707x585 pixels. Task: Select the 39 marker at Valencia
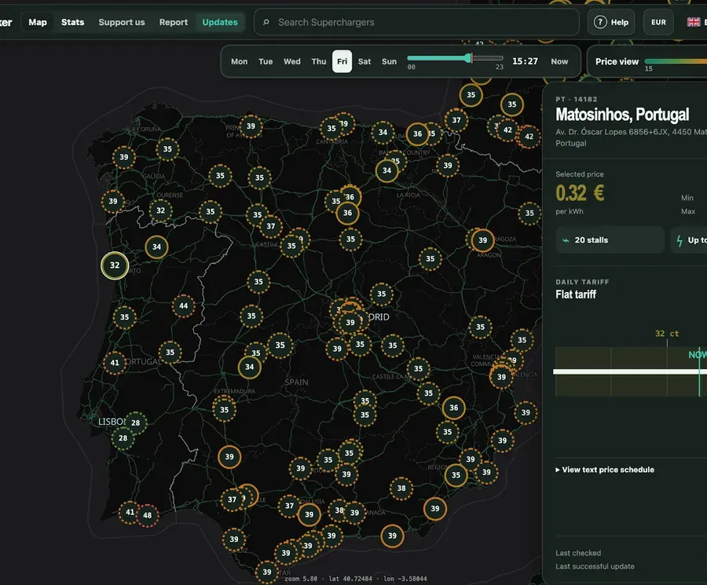[x=501, y=377]
